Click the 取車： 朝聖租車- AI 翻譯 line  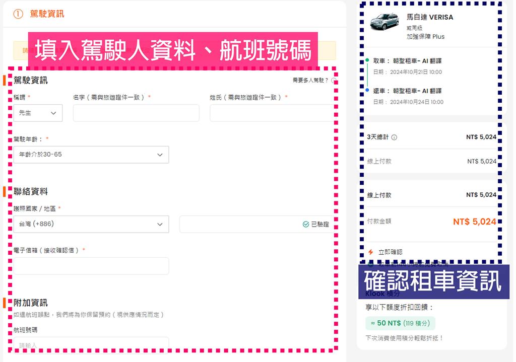coord(407,61)
